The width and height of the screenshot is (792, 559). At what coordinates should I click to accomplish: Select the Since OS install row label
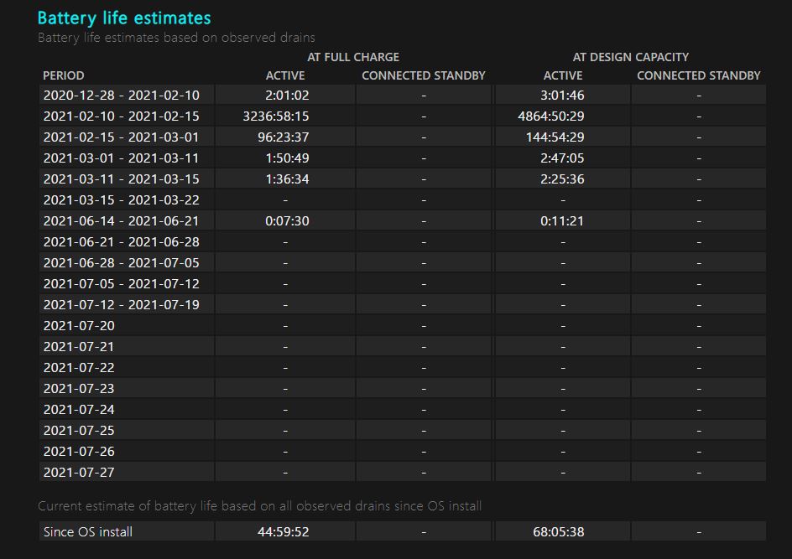(88, 531)
